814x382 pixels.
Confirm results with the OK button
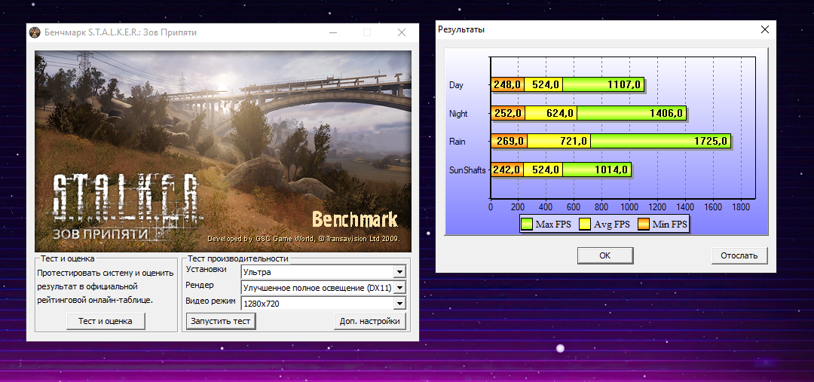click(605, 255)
